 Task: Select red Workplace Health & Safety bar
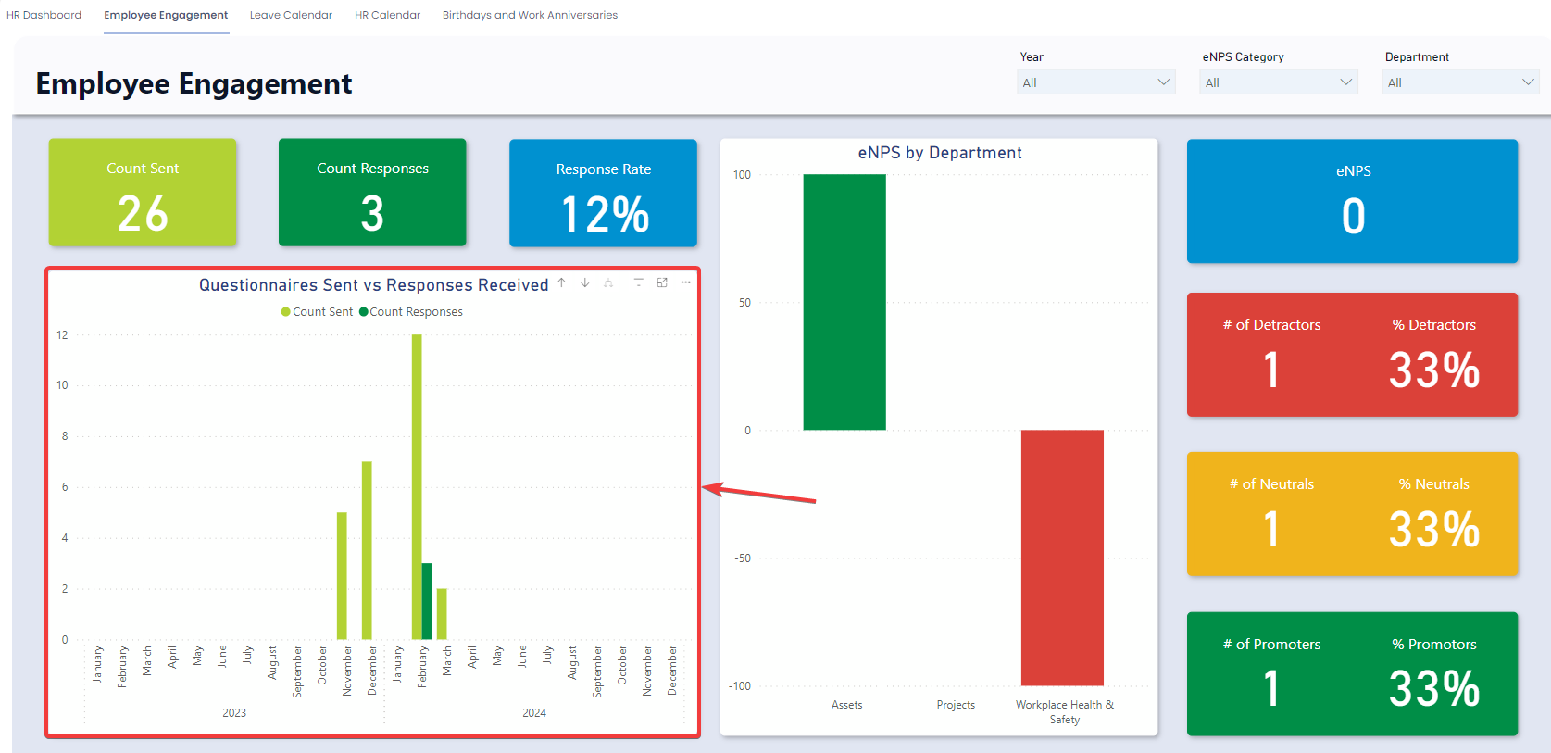point(1062,558)
